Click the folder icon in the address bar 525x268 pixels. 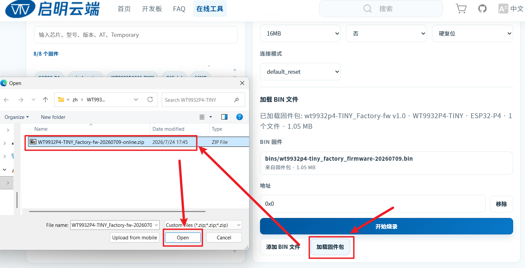(x=61, y=99)
